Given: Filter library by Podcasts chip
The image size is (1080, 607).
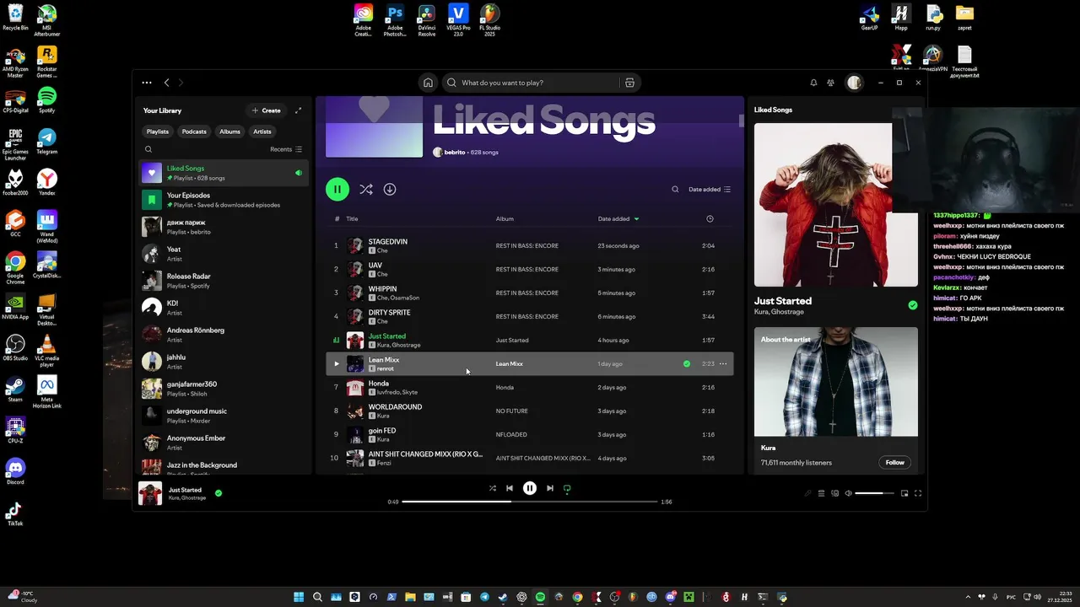Looking at the screenshot, I should point(194,132).
